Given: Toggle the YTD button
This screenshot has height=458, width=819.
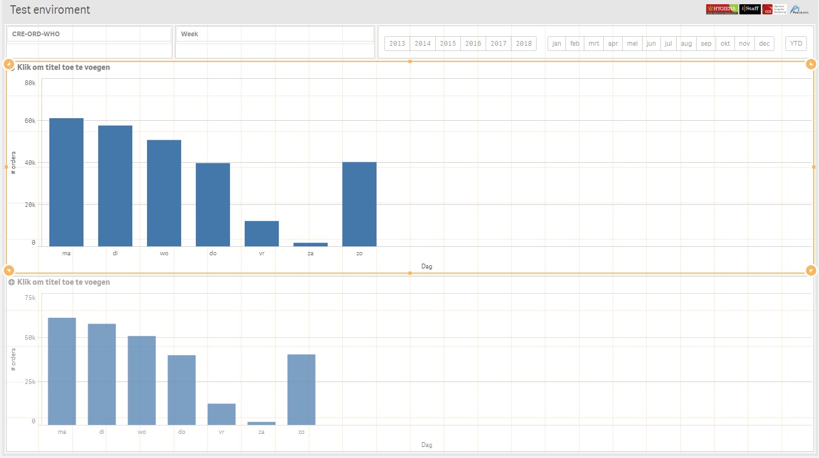Looking at the screenshot, I should (x=796, y=44).
